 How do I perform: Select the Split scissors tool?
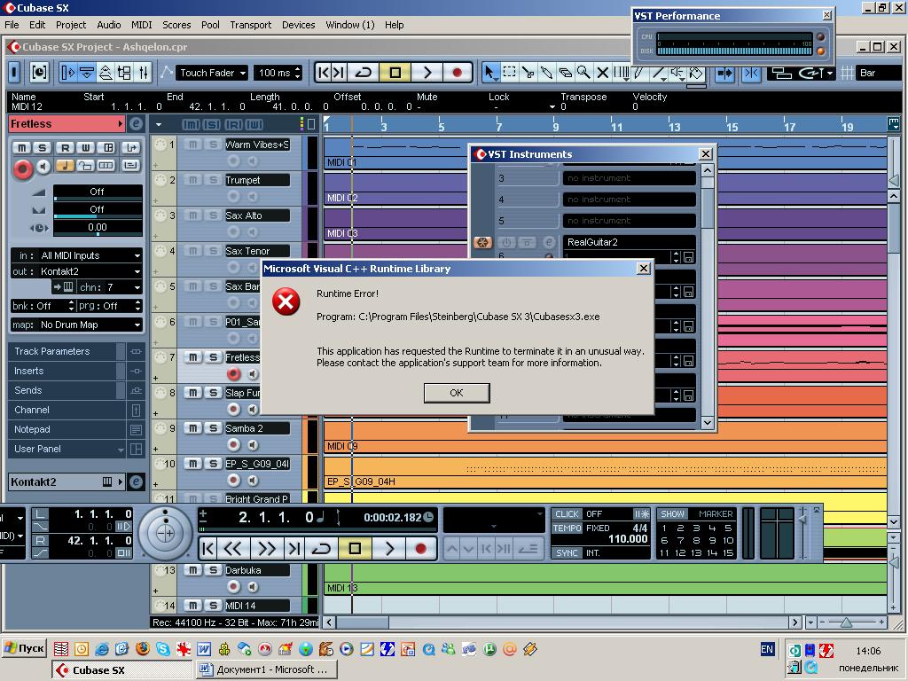(x=528, y=73)
